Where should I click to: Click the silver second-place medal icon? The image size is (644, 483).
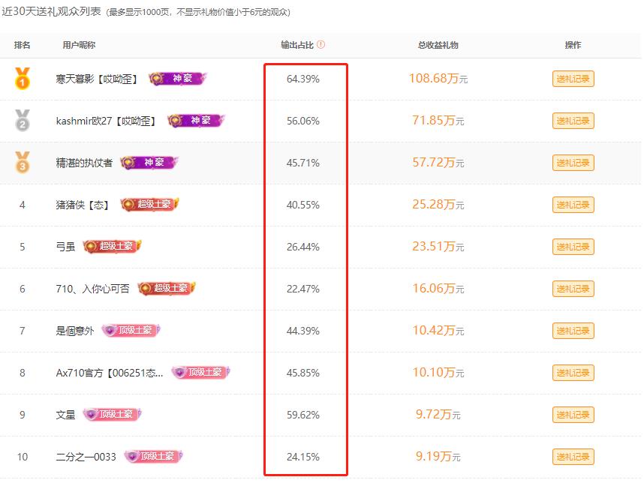pyautogui.click(x=23, y=120)
